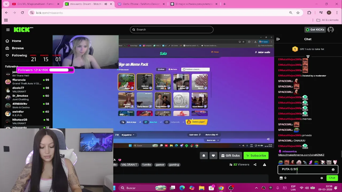Open the Kick shop icon below chat
Image resolution: width=342 pixels, height=192 pixels.
tap(281, 178)
